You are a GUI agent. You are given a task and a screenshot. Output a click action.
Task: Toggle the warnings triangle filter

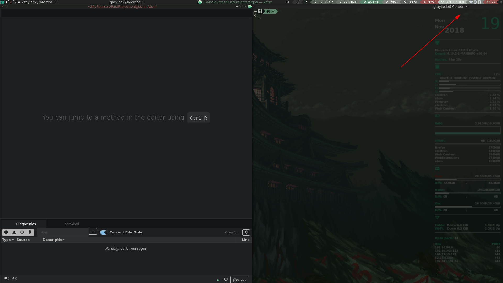pyautogui.click(x=14, y=232)
